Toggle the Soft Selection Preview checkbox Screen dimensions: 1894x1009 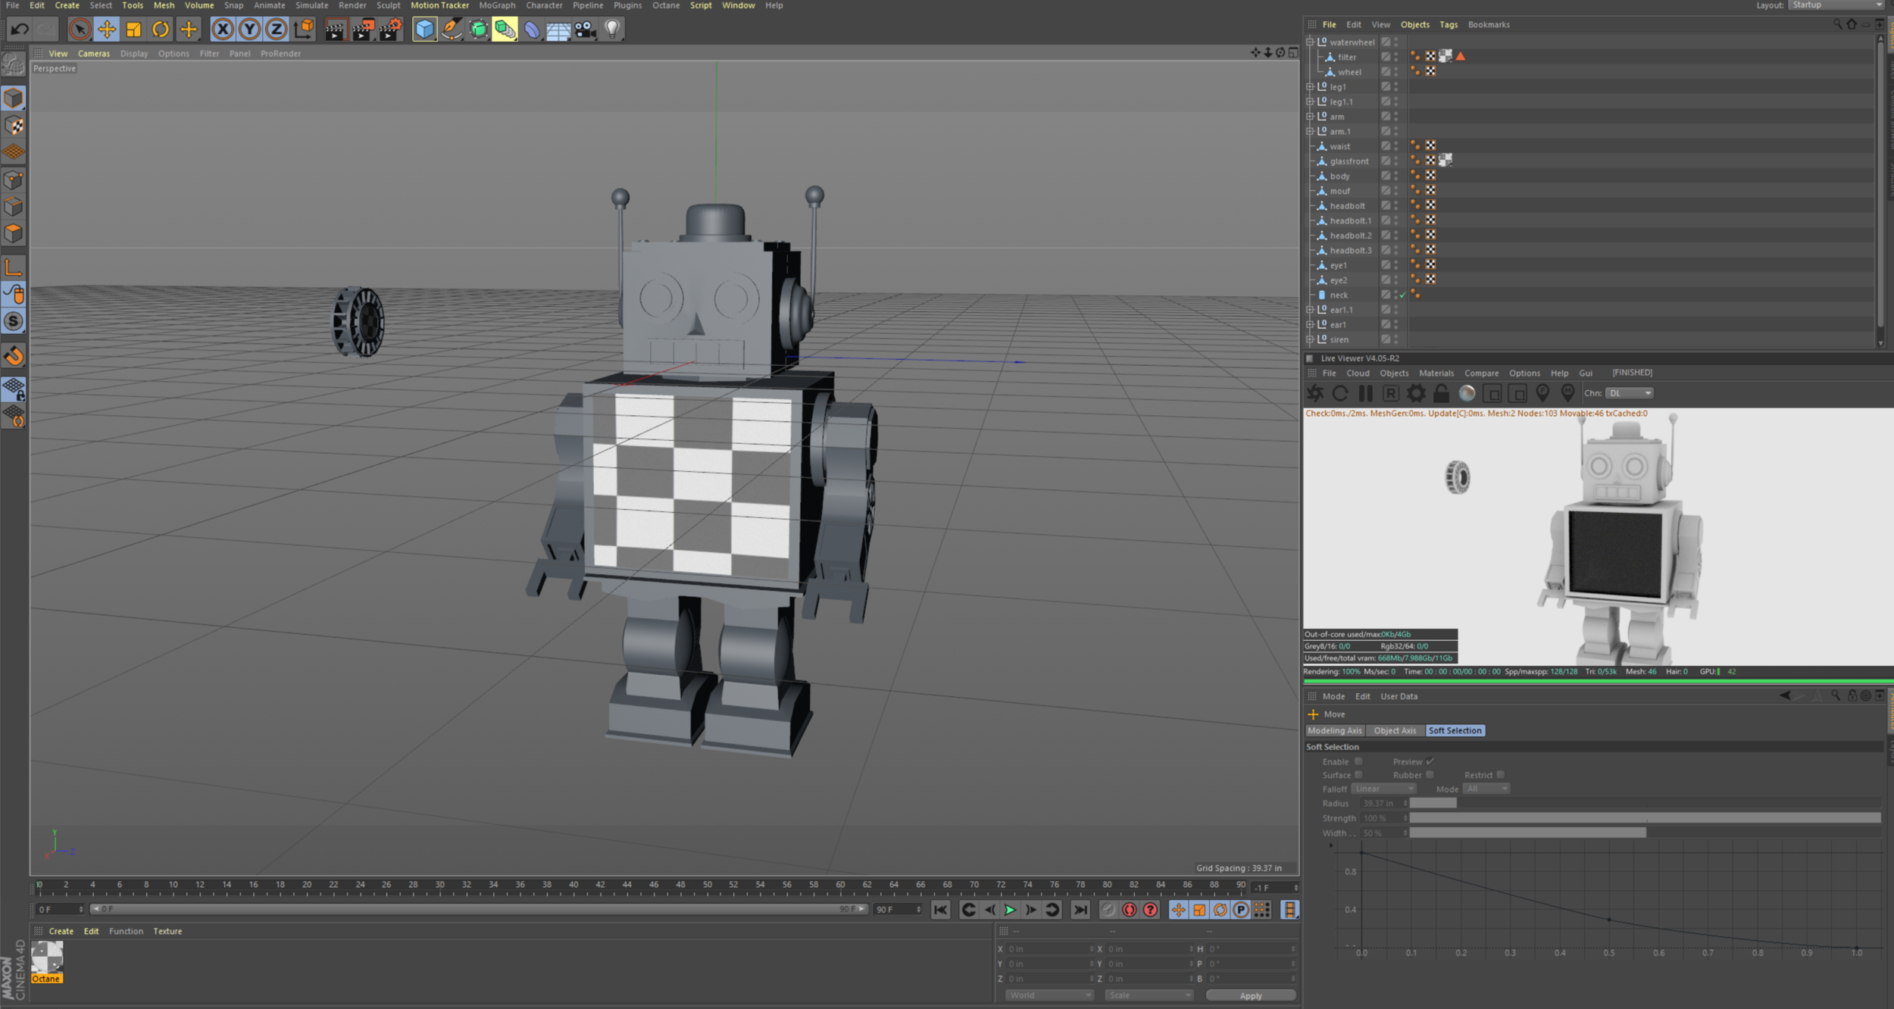1430,761
